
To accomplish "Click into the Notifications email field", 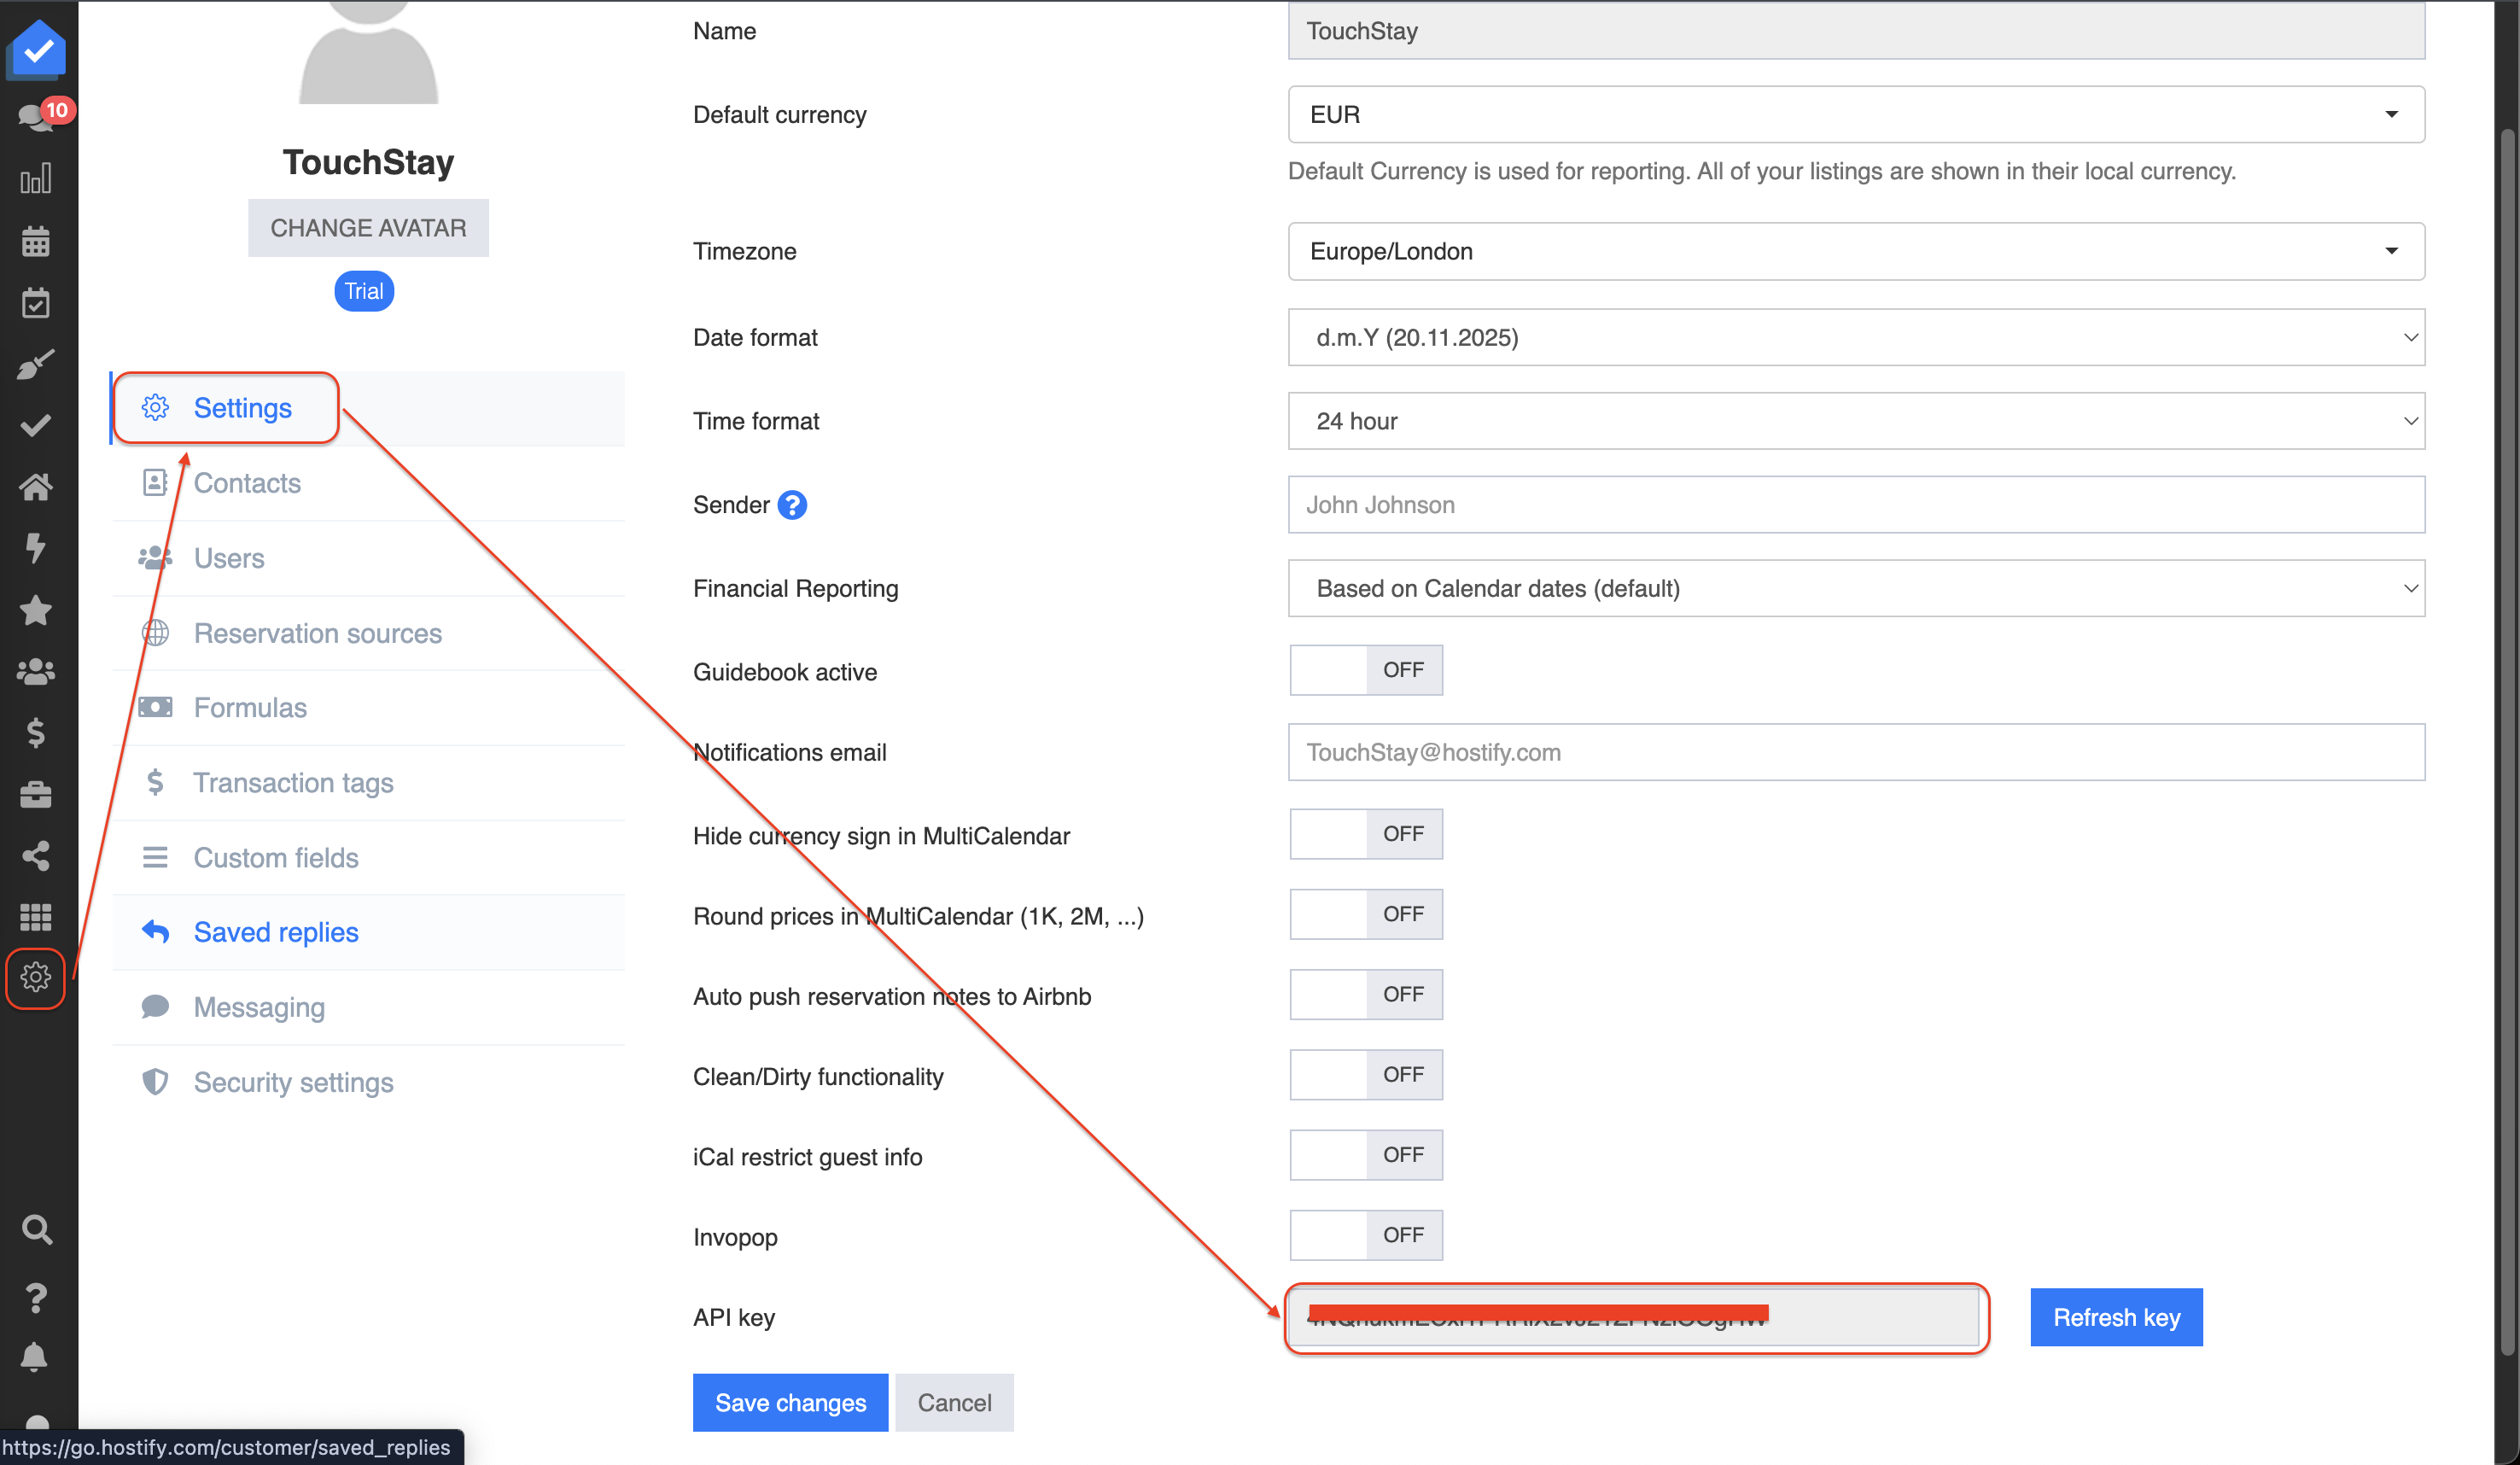I will click(x=1856, y=752).
